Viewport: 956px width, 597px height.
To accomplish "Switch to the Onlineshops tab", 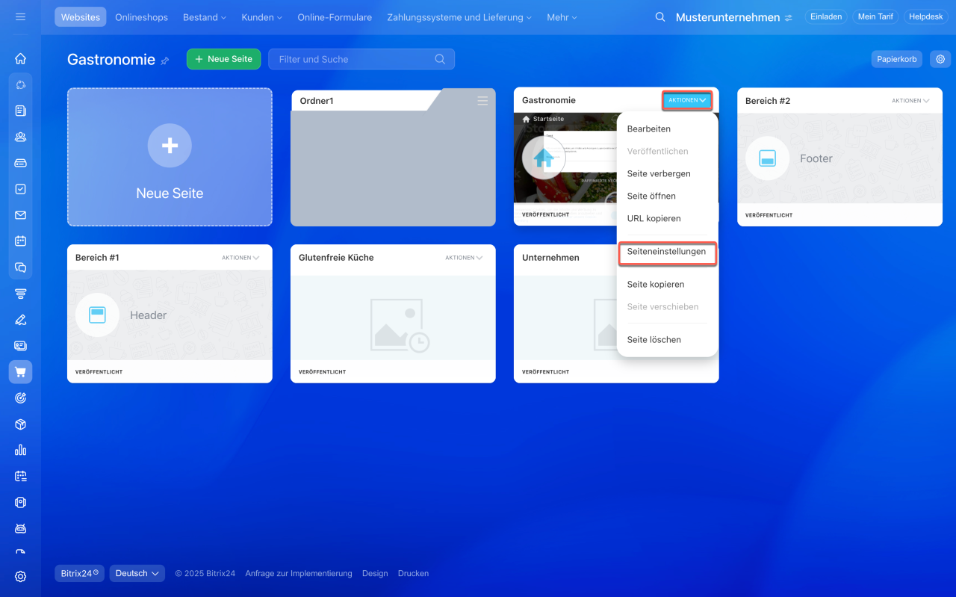I will pos(141,17).
